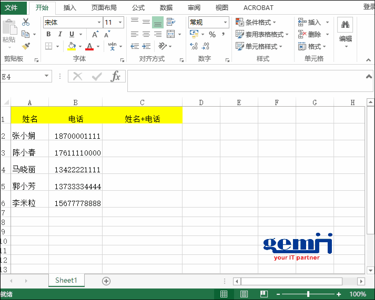The height and width of the screenshot is (300, 375).
Task: Select the Sheet1 tab
Action: [x=66, y=280]
